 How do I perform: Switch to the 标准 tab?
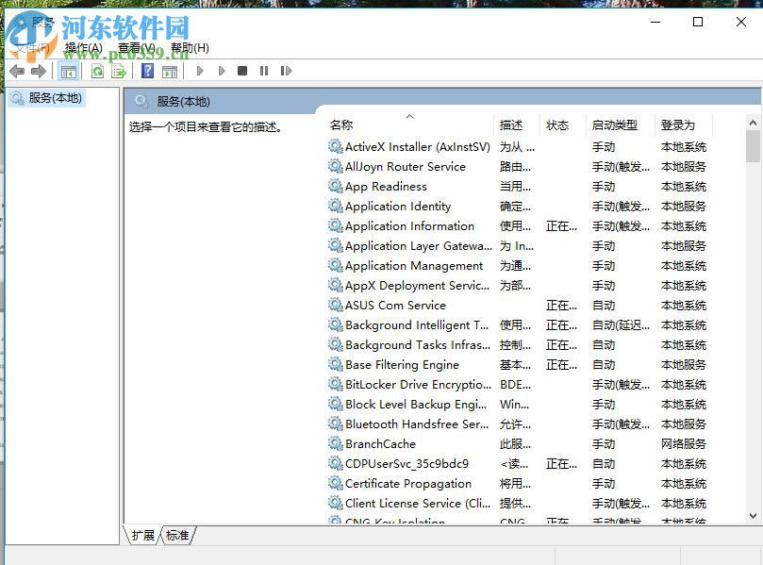(x=177, y=535)
